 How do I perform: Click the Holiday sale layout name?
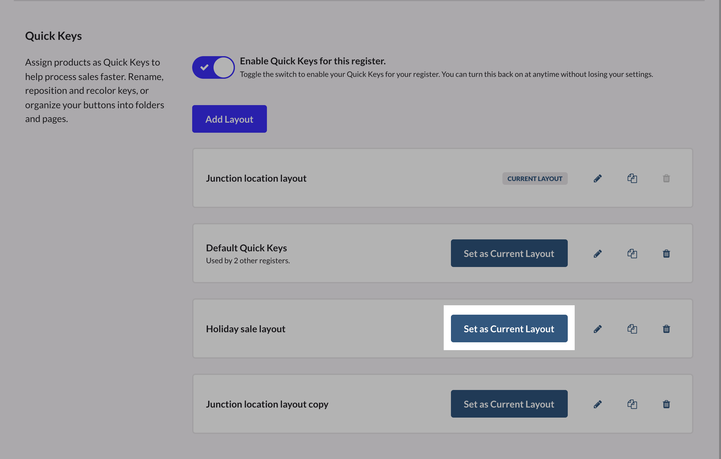click(246, 329)
